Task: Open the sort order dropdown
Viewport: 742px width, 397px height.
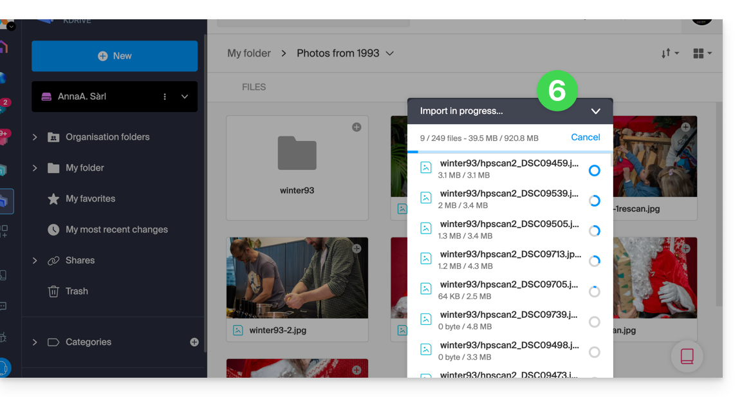Action: coord(669,53)
